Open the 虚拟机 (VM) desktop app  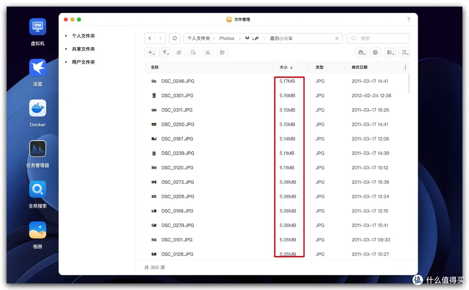38,27
